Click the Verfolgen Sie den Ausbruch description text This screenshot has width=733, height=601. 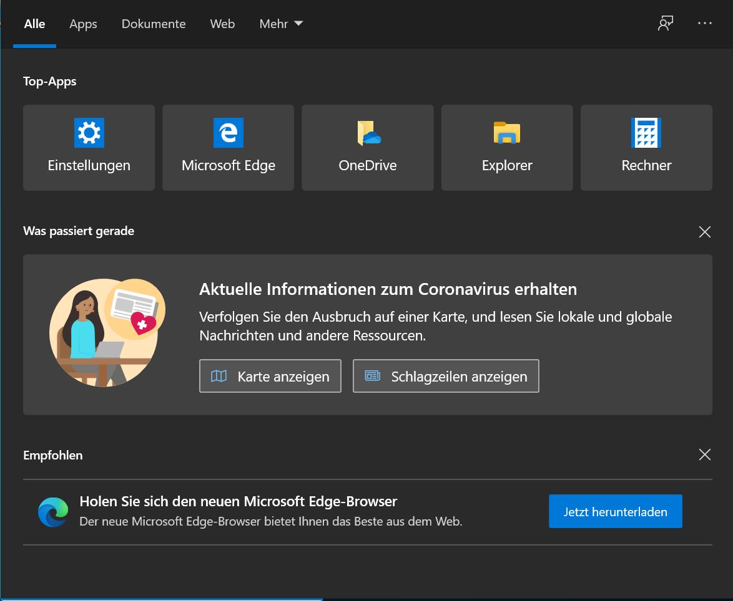pyautogui.click(x=436, y=326)
